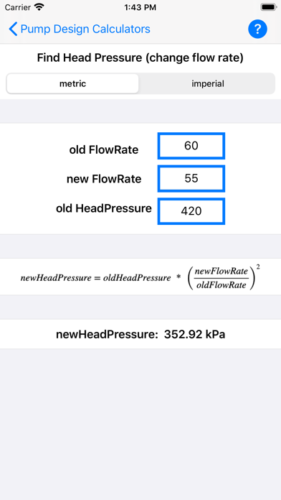Switch to imperial units
281x500 pixels.
207,83
